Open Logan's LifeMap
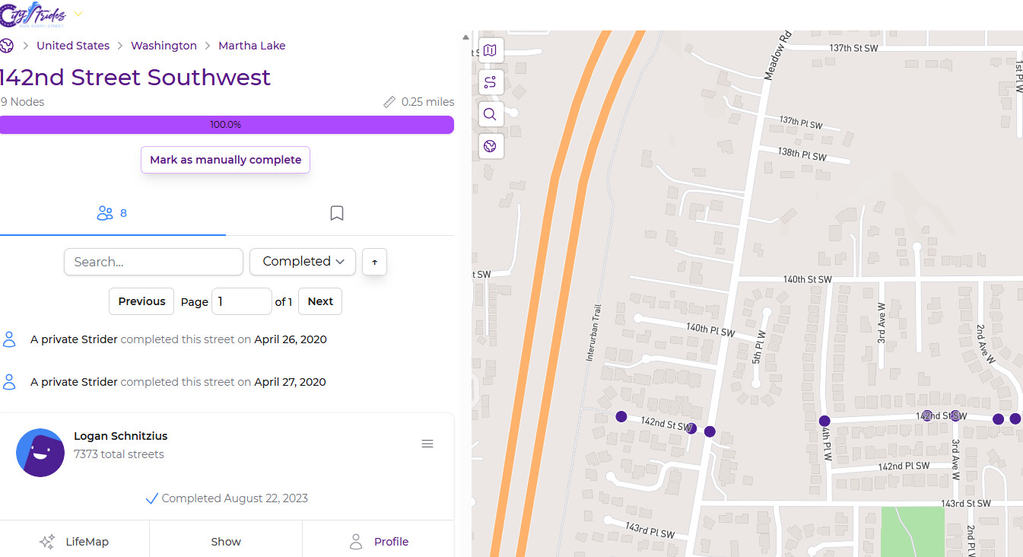This screenshot has height=557, width=1023. point(75,542)
